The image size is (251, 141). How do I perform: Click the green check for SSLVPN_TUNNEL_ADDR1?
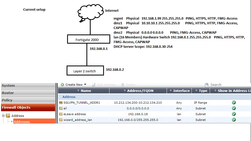234,102
